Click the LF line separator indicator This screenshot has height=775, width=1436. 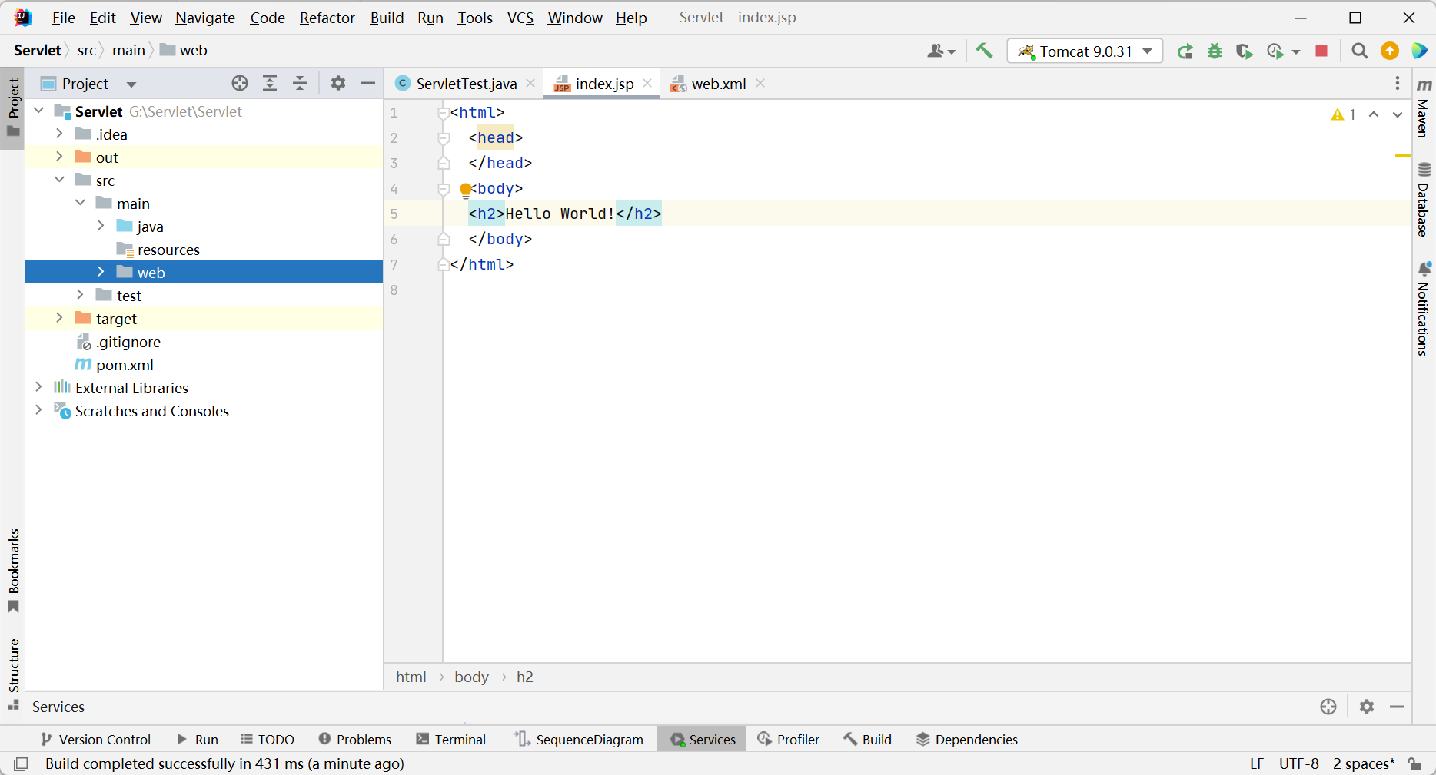pyautogui.click(x=1257, y=763)
